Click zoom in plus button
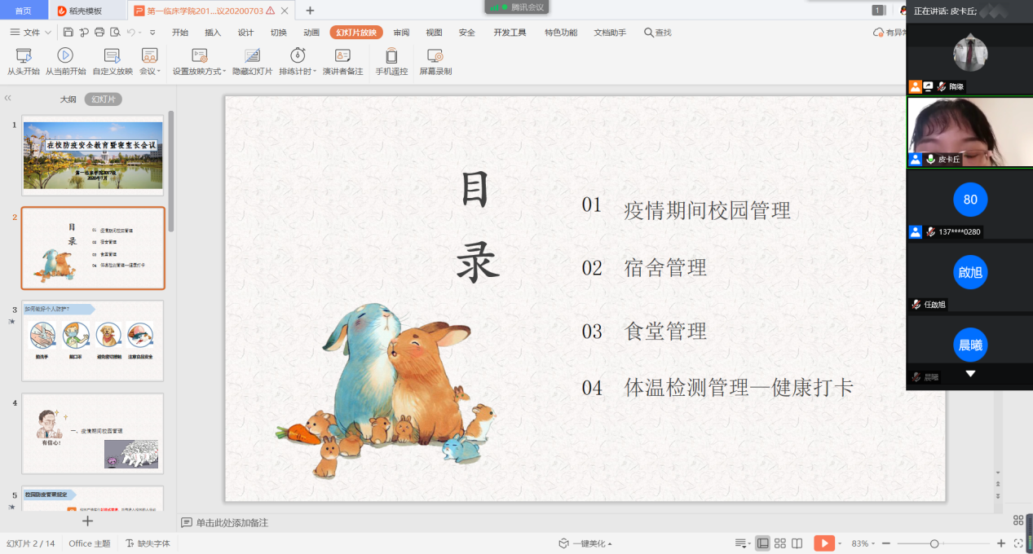 tap(1001, 543)
